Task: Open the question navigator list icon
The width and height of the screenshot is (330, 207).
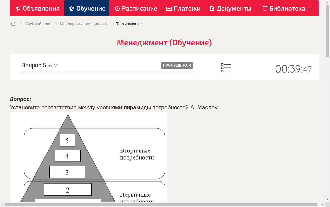Action: pos(226,68)
